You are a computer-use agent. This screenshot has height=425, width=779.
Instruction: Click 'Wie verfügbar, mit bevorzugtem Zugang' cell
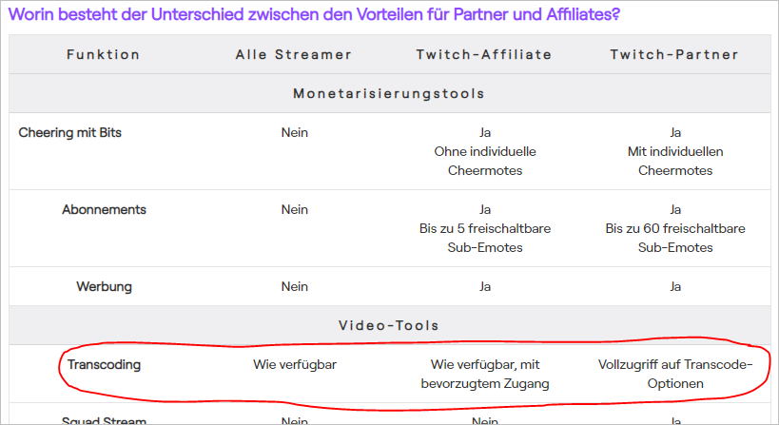click(x=485, y=374)
